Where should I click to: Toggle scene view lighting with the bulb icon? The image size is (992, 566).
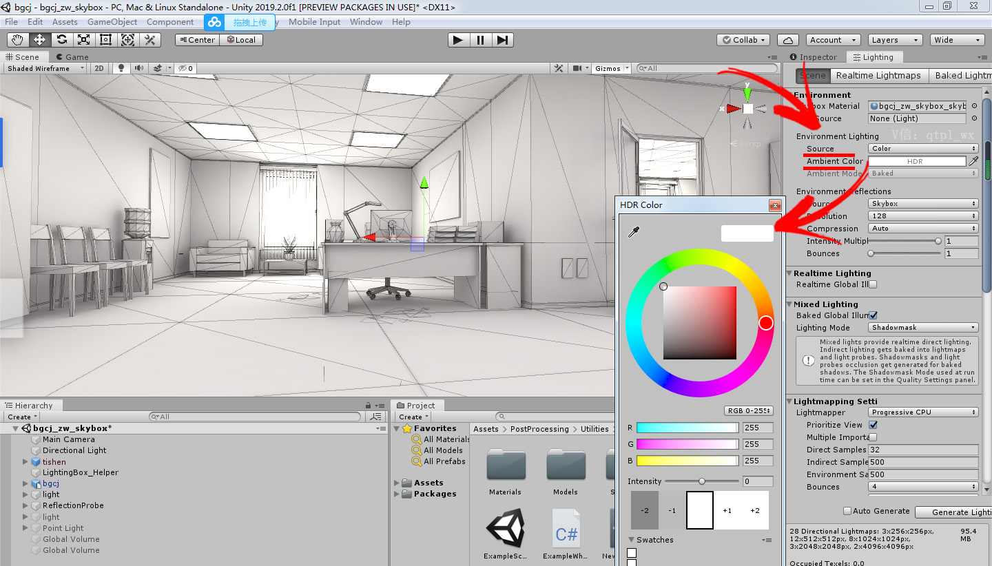coord(121,67)
